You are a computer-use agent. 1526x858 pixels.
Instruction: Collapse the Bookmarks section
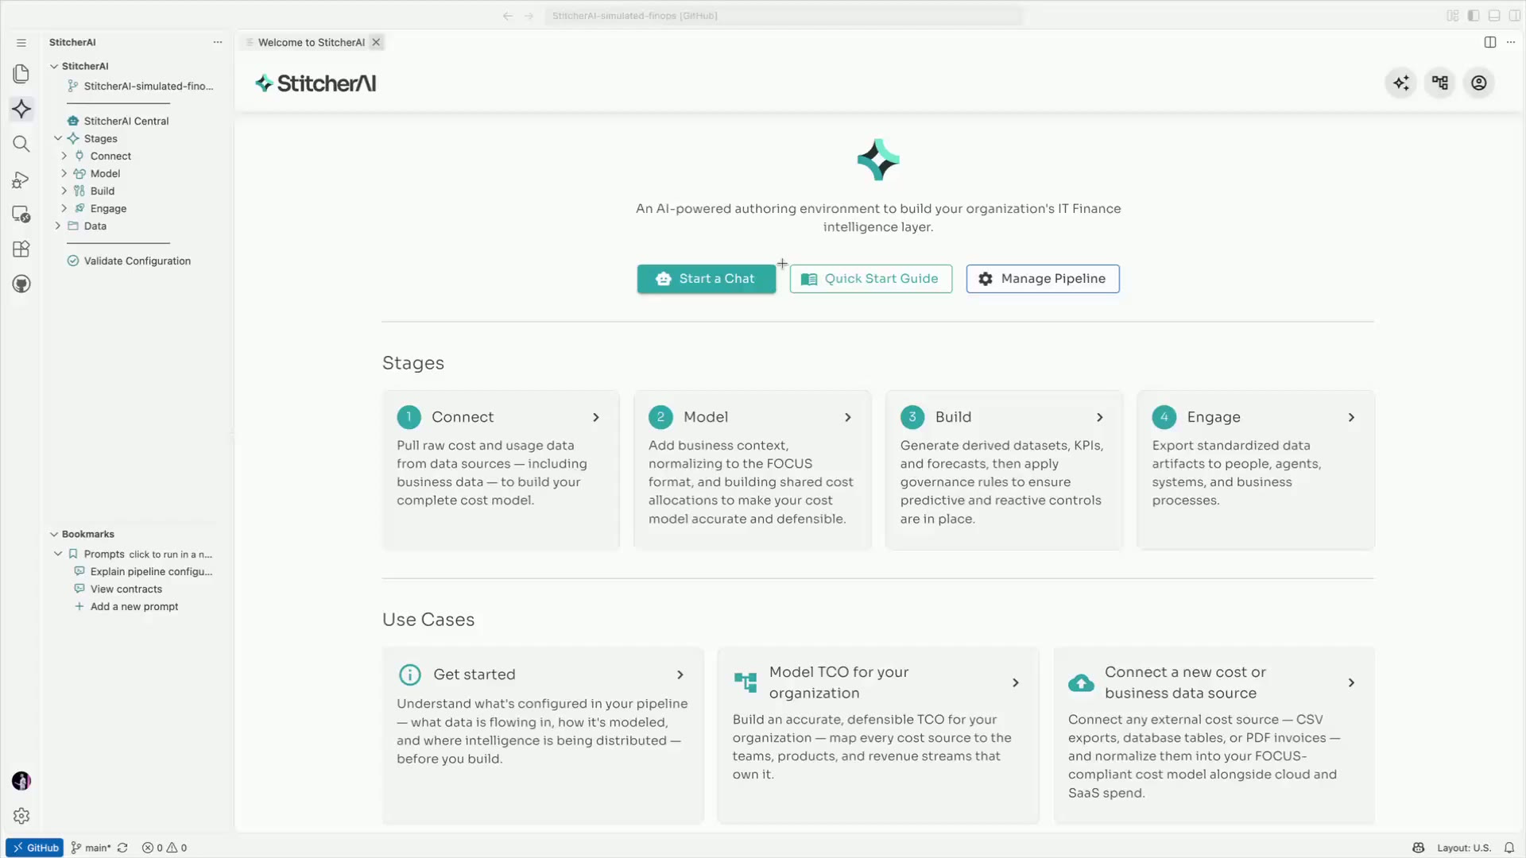54,534
